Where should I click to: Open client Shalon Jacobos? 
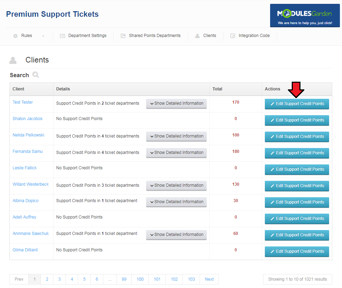point(28,119)
